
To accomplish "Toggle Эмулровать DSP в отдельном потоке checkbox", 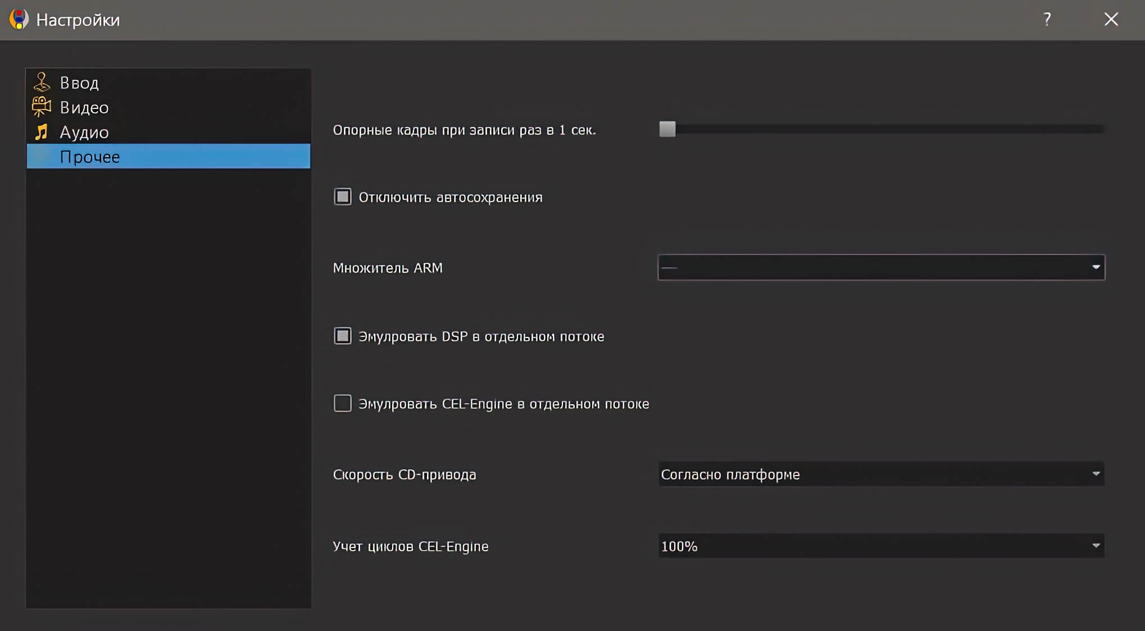I will tap(343, 336).
